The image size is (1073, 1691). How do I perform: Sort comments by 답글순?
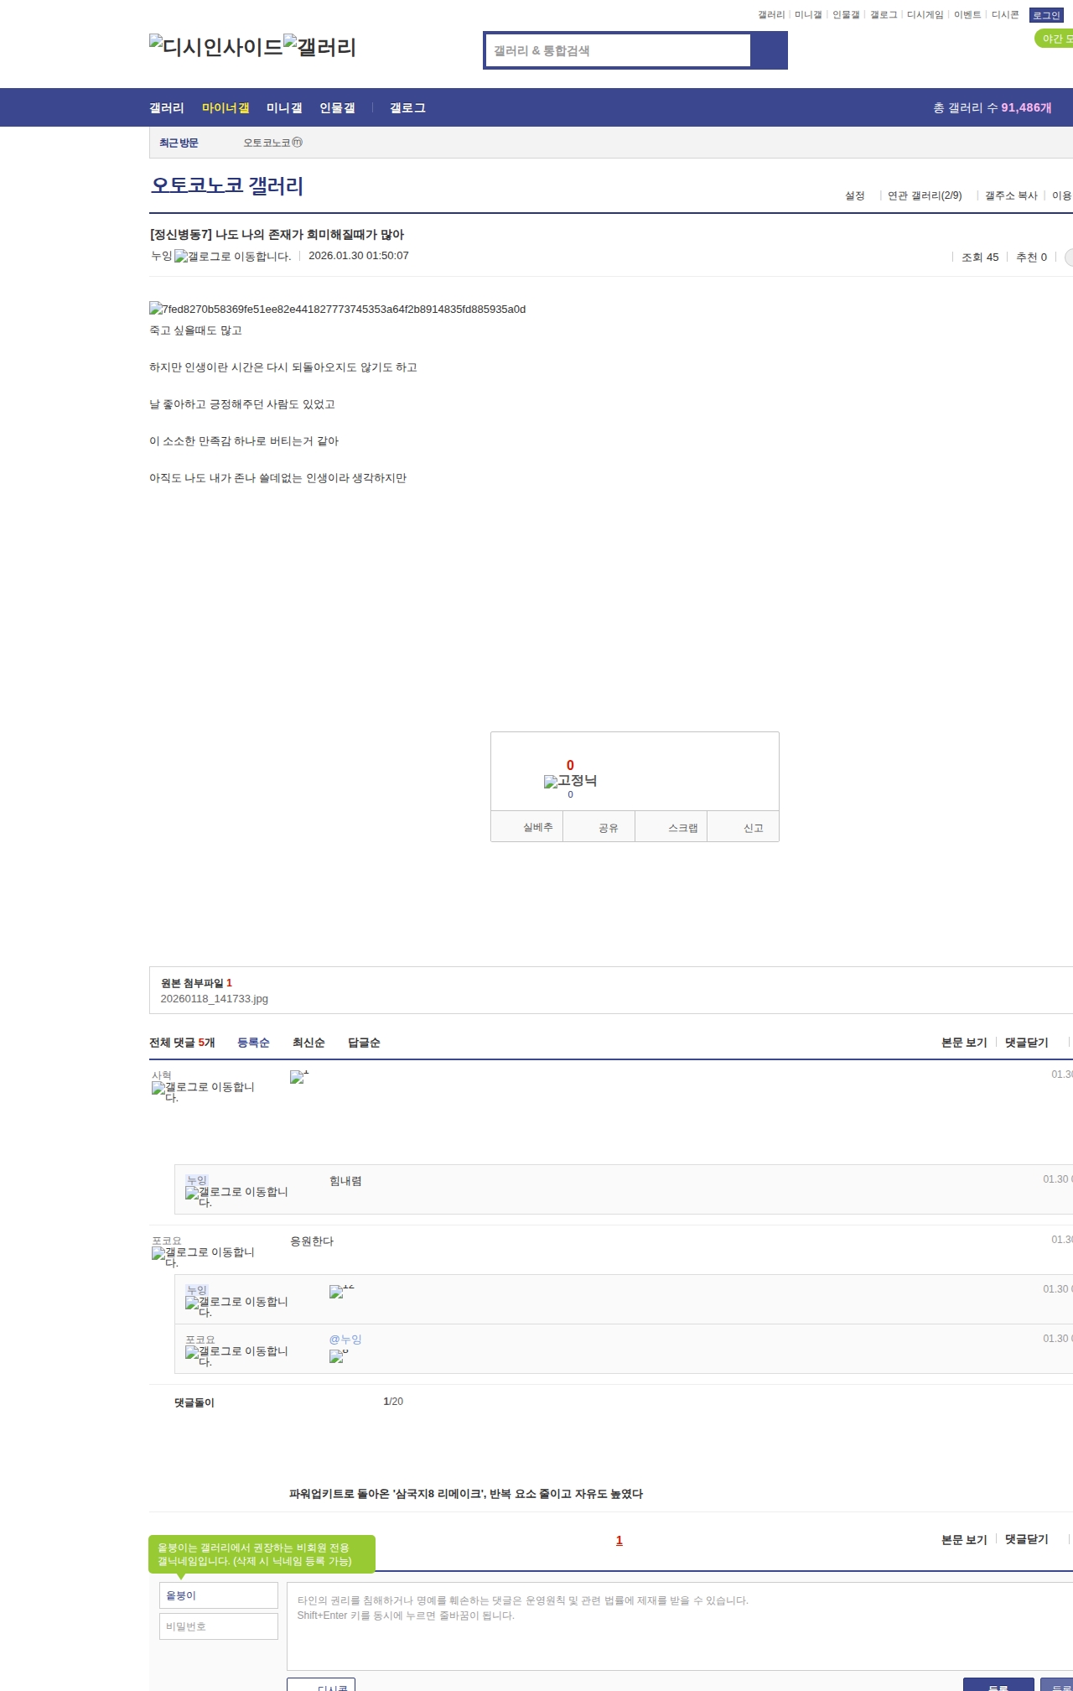pyautogui.click(x=364, y=1043)
